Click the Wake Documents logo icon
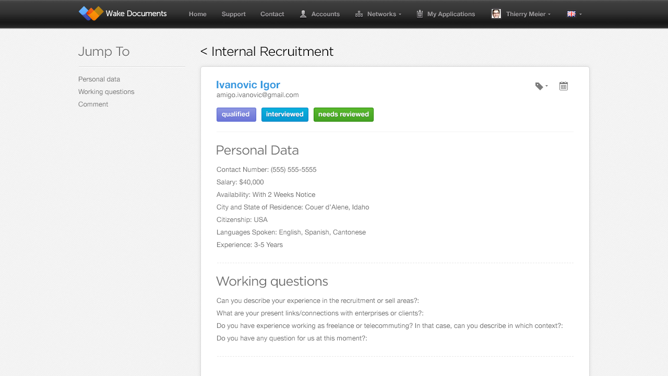Image resolution: width=668 pixels, height=376 pixels. (x=91, y=14)
